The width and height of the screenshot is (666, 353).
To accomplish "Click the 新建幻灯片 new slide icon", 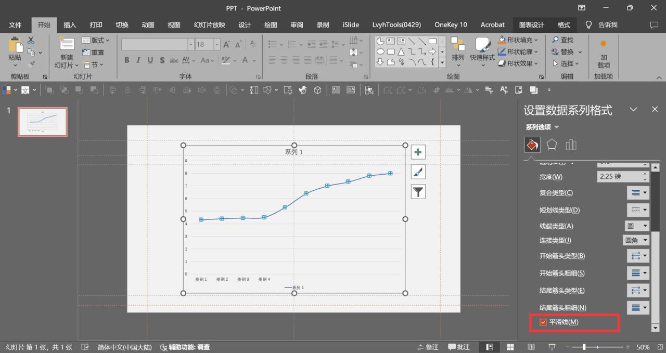I will click(x=67, y=46).
